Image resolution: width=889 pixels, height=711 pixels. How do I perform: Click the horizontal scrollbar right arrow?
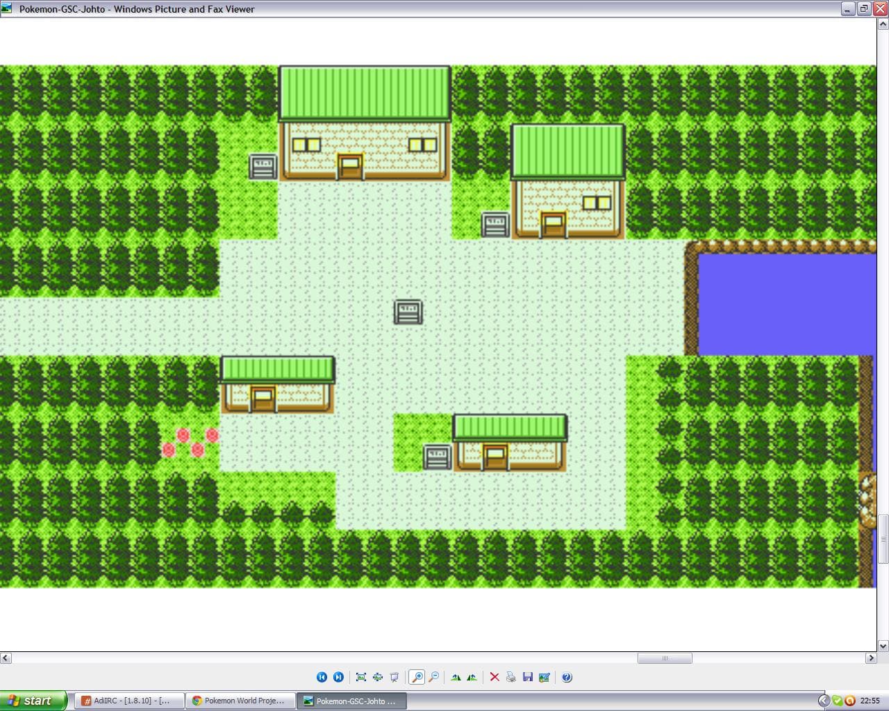(x=871, y=658)
